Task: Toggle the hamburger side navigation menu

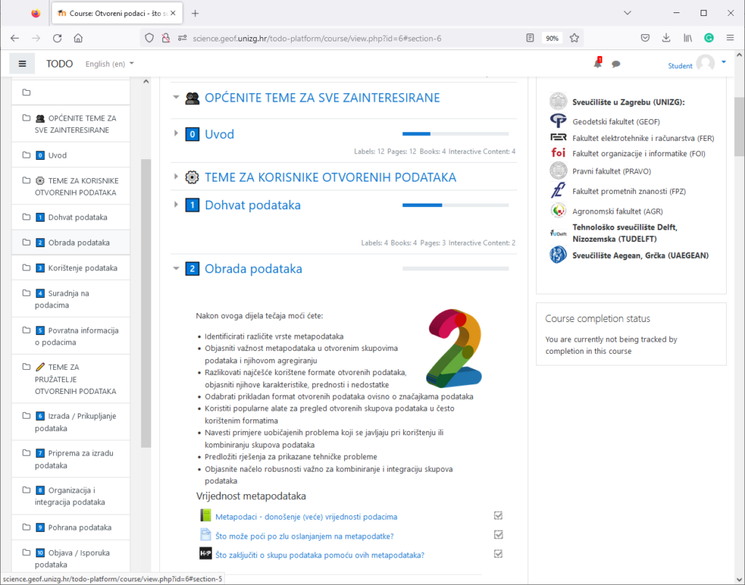Action: point(22,64)
